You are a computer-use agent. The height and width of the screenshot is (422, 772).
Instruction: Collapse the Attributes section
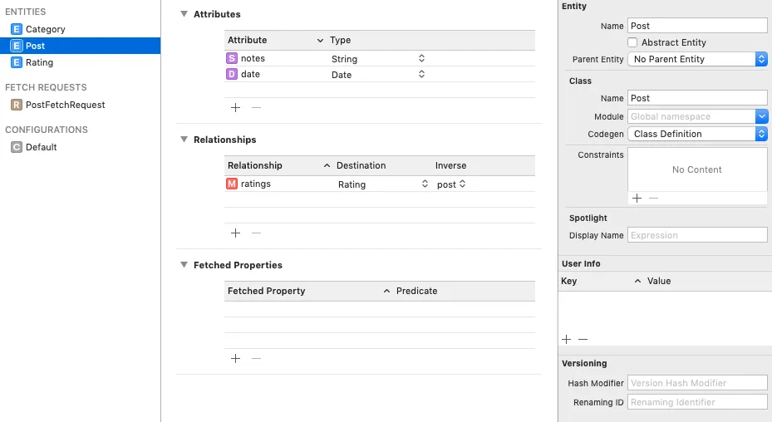point(184,14)
